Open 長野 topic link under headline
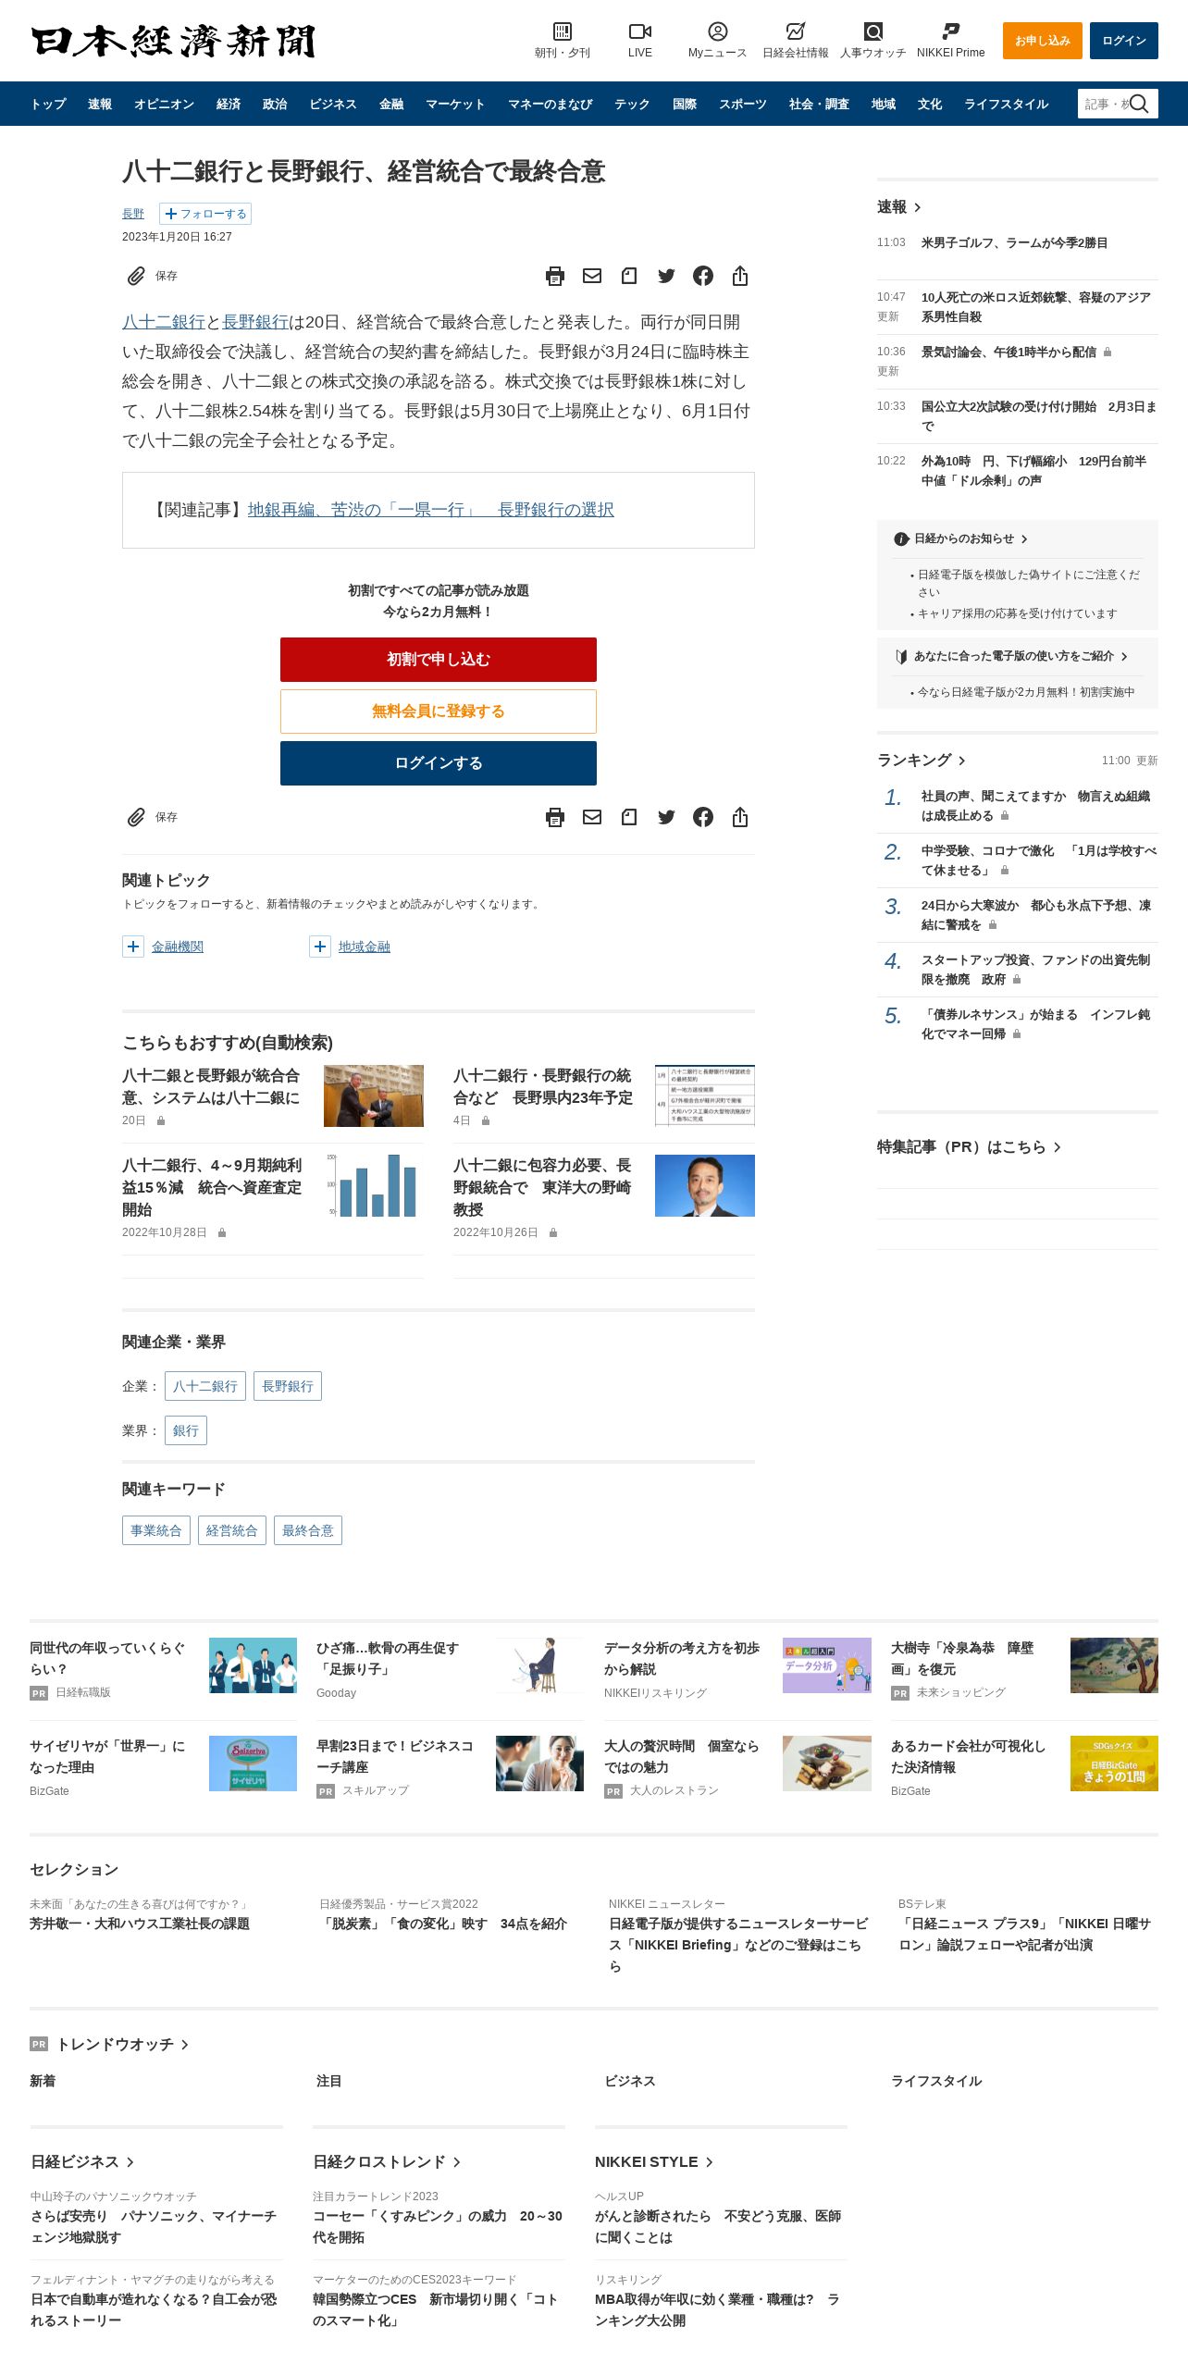1188x2376 pixels. pos(133,214)
